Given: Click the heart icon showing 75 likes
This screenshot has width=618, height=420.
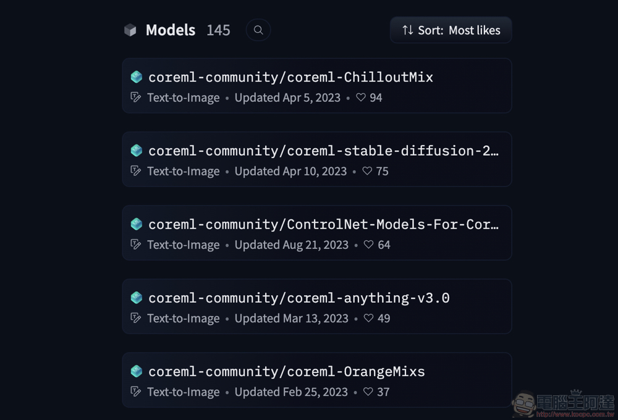Looking at the screenshot, I should [x=367, y=171].
